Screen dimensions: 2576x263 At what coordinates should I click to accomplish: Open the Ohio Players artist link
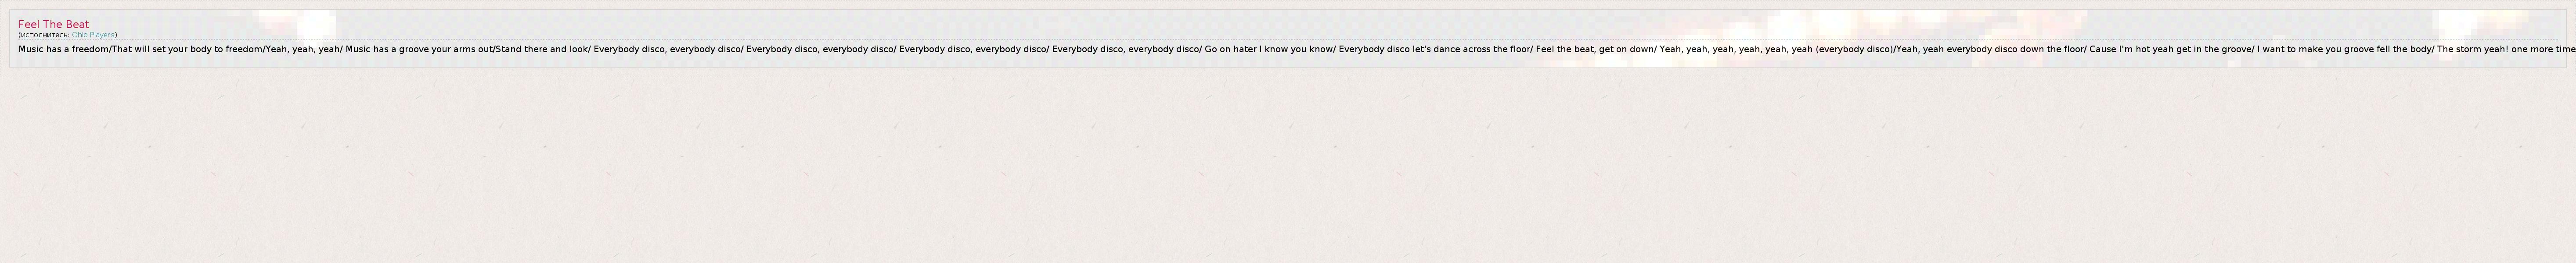pyautogui.click(x=93, y=35)
